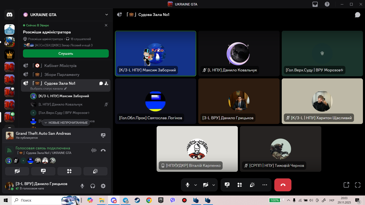Focus Тимофій Чернов participant tile
The height and width of the screenshot is (205, 365).
(x=281, y=149)
